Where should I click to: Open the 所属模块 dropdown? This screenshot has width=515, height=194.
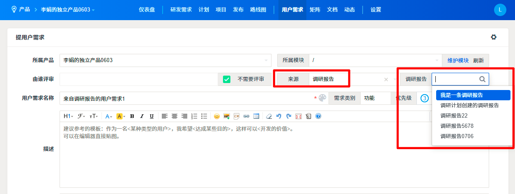375,60
